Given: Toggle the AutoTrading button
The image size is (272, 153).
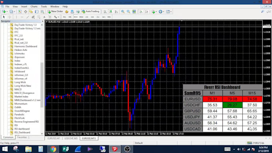Looking at the screenshot, I should click(90, 12).
